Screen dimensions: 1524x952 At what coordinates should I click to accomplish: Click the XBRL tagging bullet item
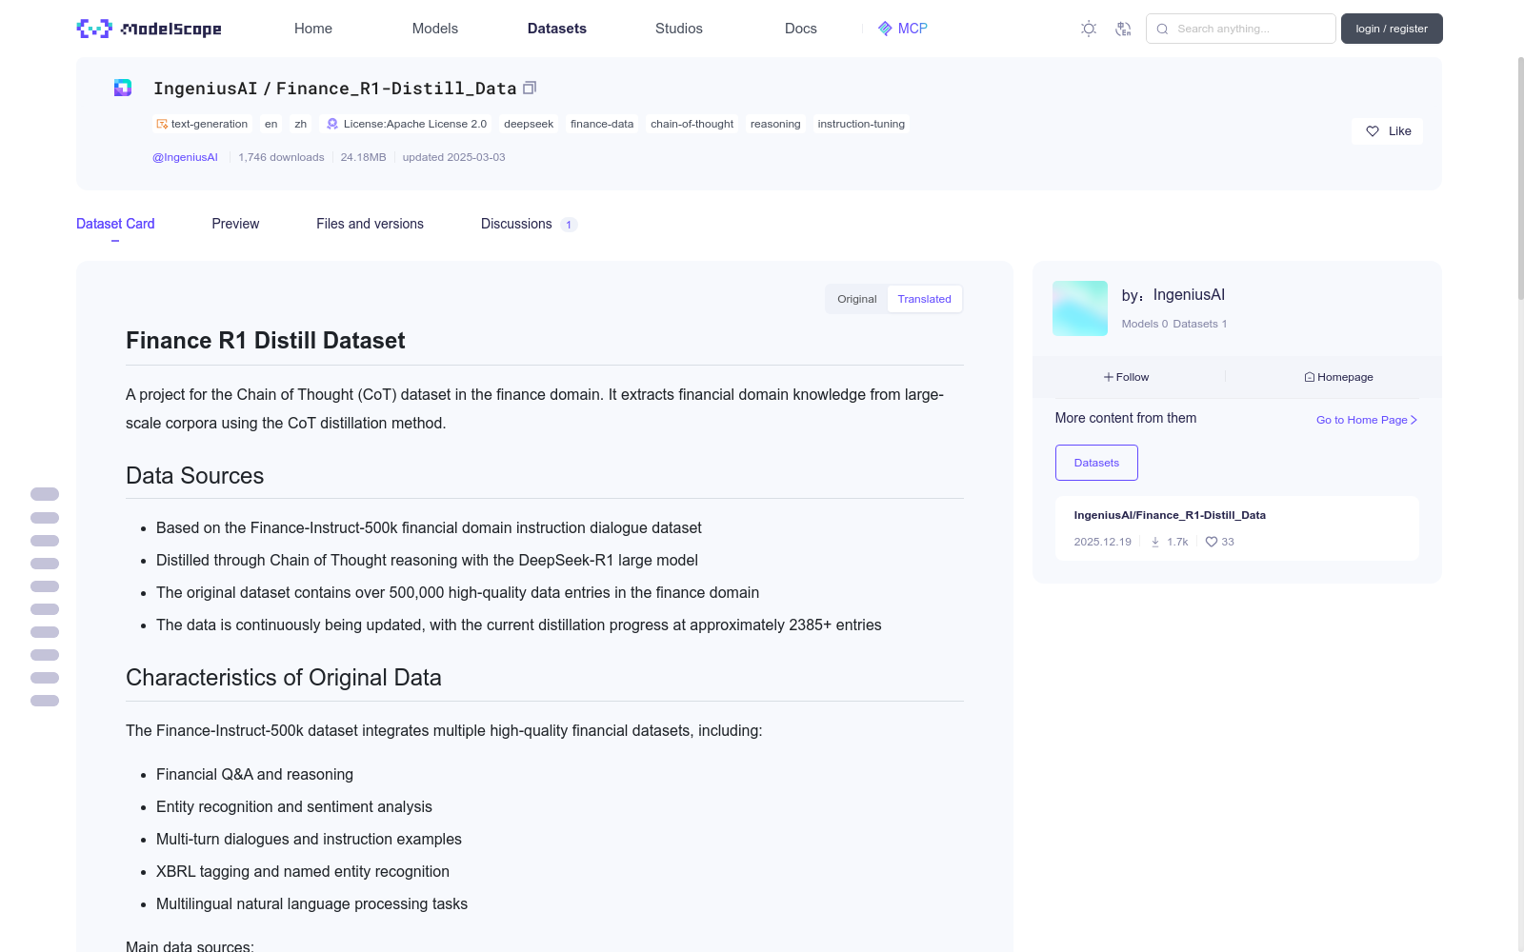tap(303, 871)
